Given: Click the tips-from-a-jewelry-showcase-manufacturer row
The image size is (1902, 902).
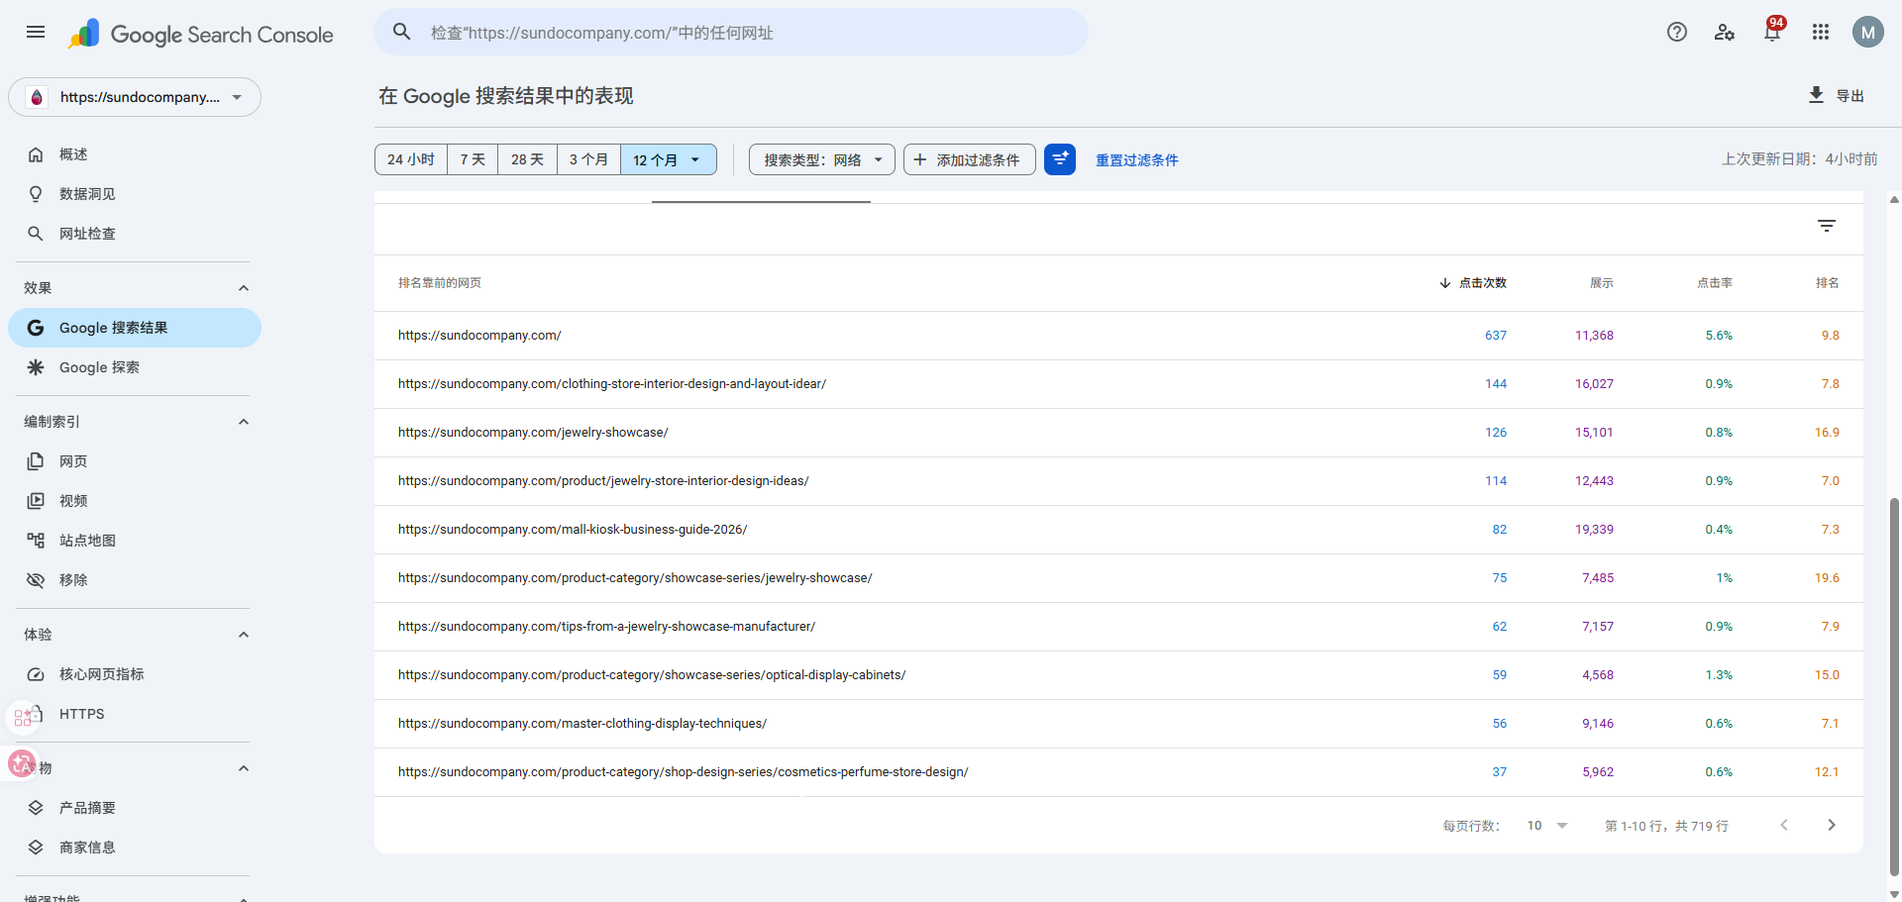Looking at the screenshot, I should 1118,627.
